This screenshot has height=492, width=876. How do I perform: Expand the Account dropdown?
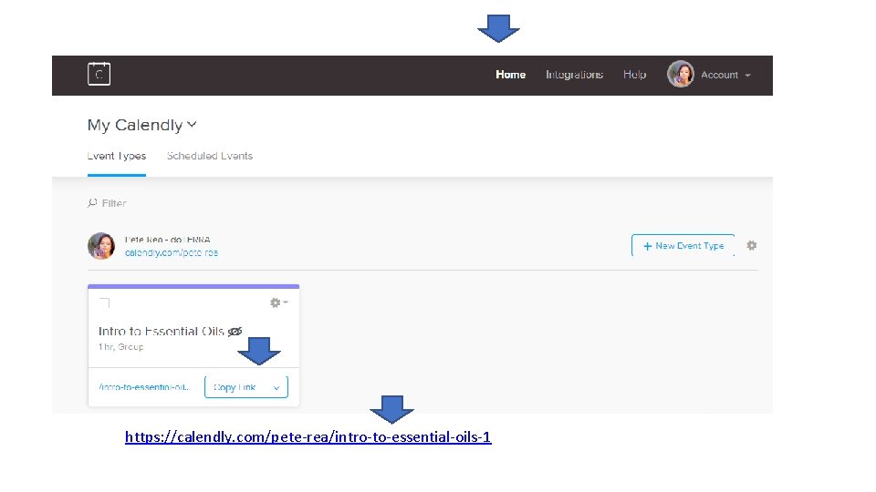[725, 75]
